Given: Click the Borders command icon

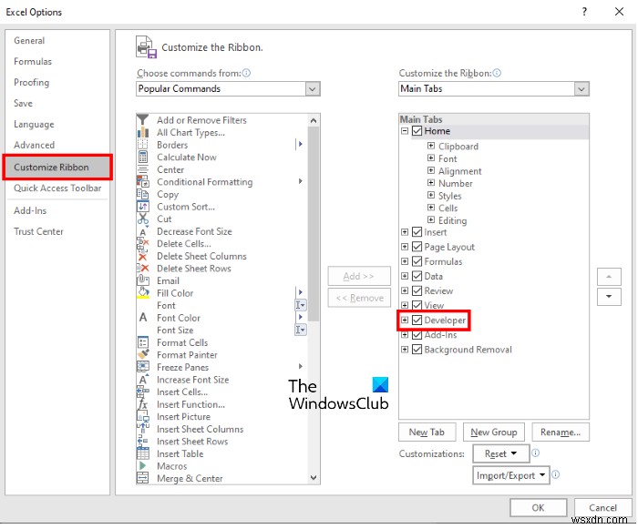Looking at the screenshot, I should [x=142, y=145].
